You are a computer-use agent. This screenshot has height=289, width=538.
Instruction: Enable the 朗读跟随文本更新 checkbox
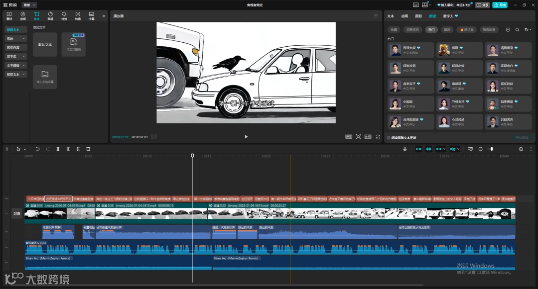tap(389, 138)
